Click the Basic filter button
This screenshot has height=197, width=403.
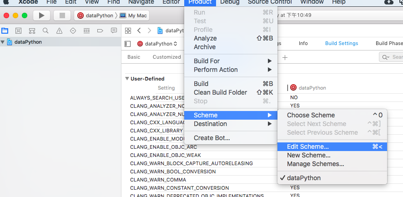point(134,57)
